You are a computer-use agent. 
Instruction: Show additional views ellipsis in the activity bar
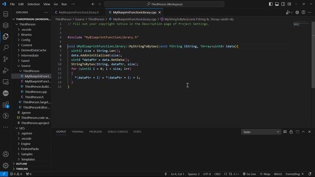(x=5, y=127)
